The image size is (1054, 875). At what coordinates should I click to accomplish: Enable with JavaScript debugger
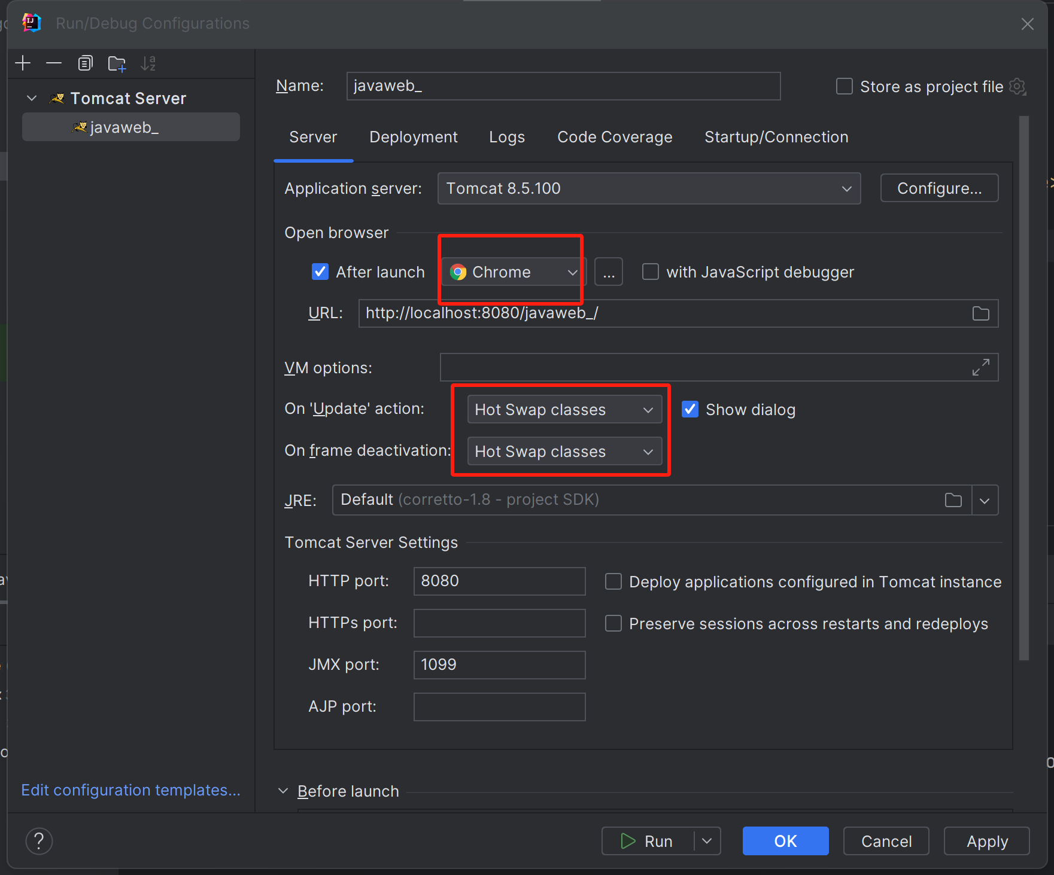pos(650,272)
